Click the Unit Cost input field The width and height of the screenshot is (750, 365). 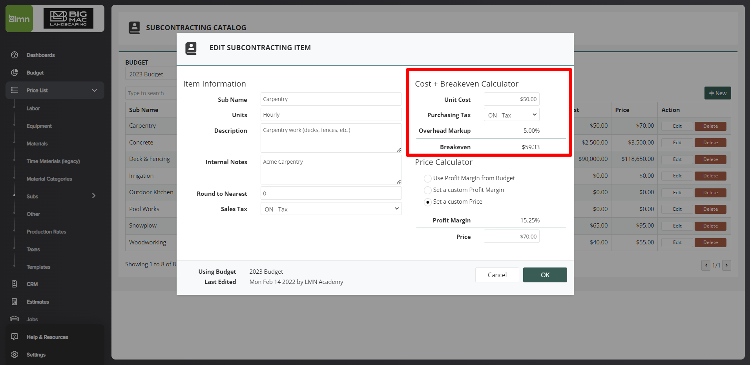coord(511,99)
